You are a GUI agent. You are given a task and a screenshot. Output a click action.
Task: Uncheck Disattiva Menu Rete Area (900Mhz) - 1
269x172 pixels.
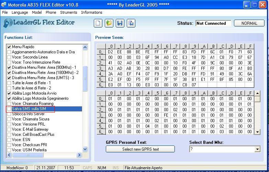pyautogui.click(x=9, y=67)
